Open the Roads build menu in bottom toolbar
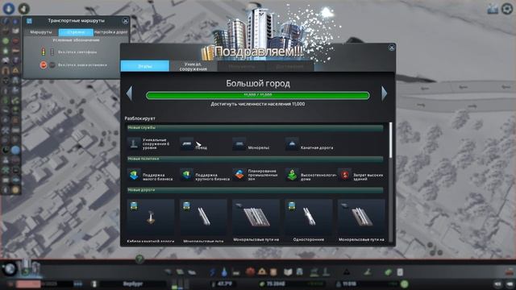The width and height of the screenshot is (516, 290). [x=169, y=272]
